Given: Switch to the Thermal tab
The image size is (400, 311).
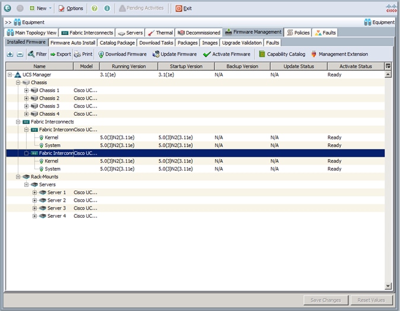Looking at the screenshot, I should tap(160, 33).
